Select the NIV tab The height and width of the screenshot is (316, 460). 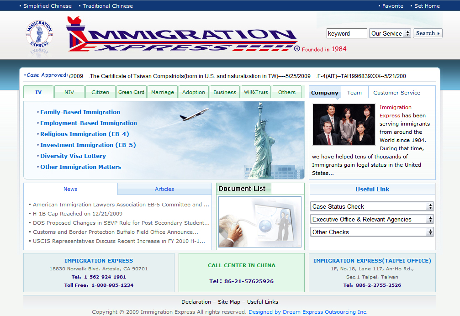click(69, 92)
